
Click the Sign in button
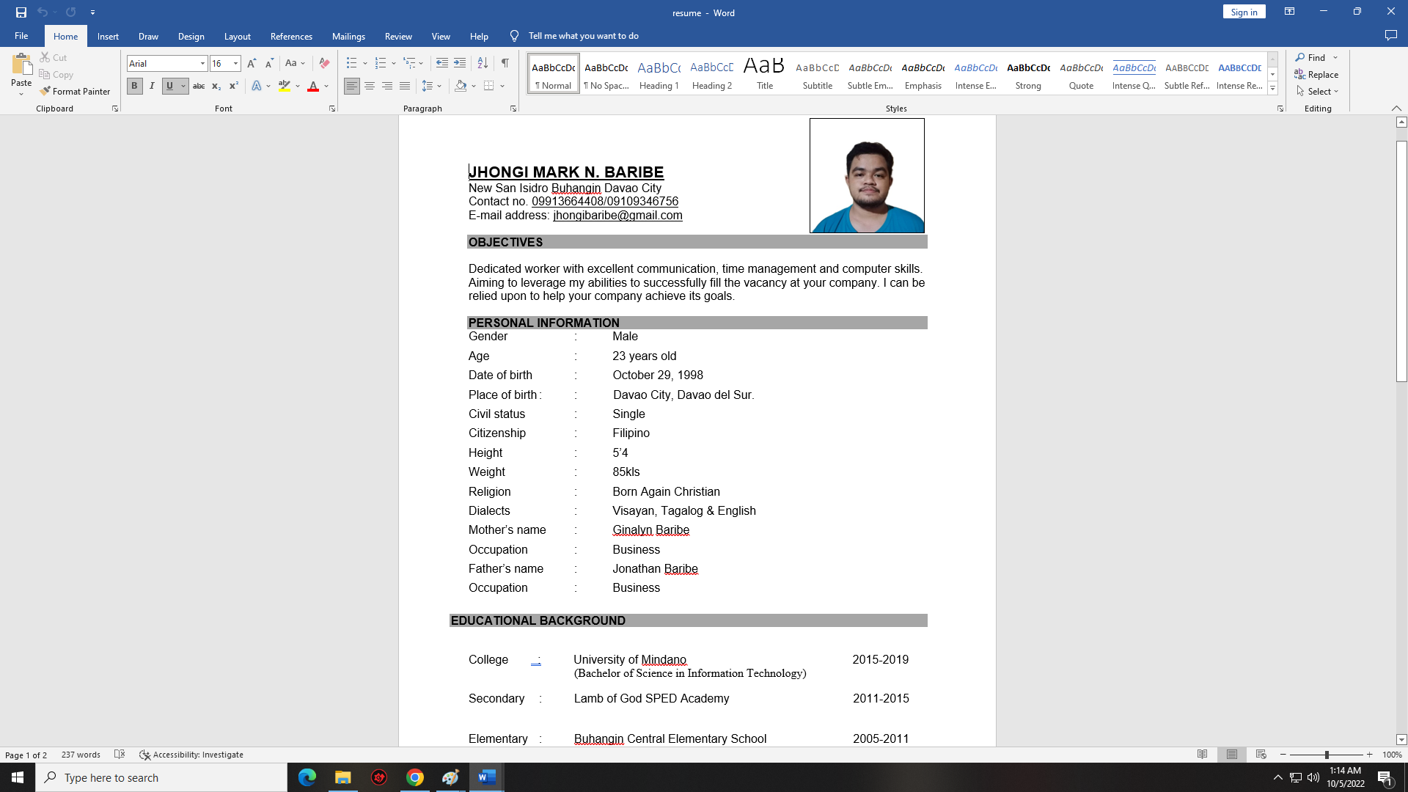[x=1244, y=12]
